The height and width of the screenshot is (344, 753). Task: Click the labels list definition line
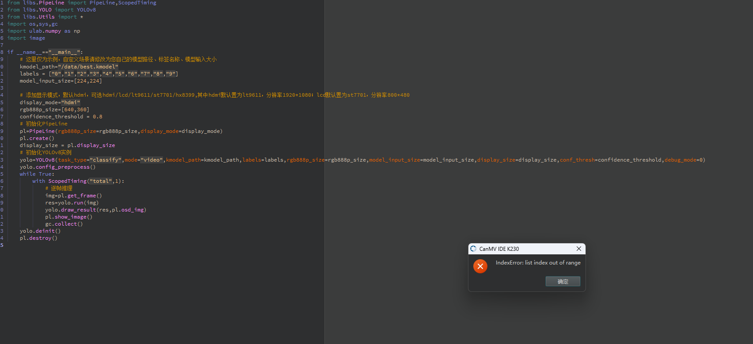(99, 74)
